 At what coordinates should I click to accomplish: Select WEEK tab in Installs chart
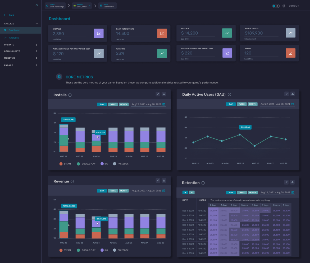click(x=113, y=104)
